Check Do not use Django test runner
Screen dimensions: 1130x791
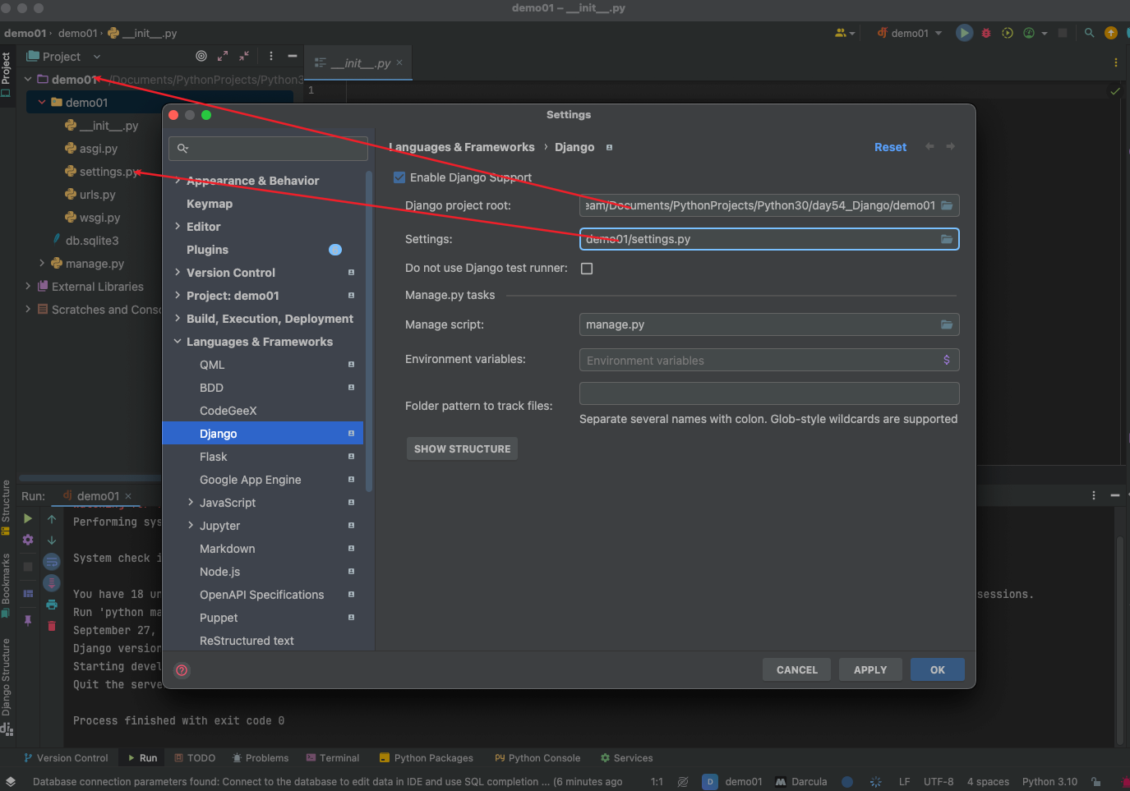[587, 269]
